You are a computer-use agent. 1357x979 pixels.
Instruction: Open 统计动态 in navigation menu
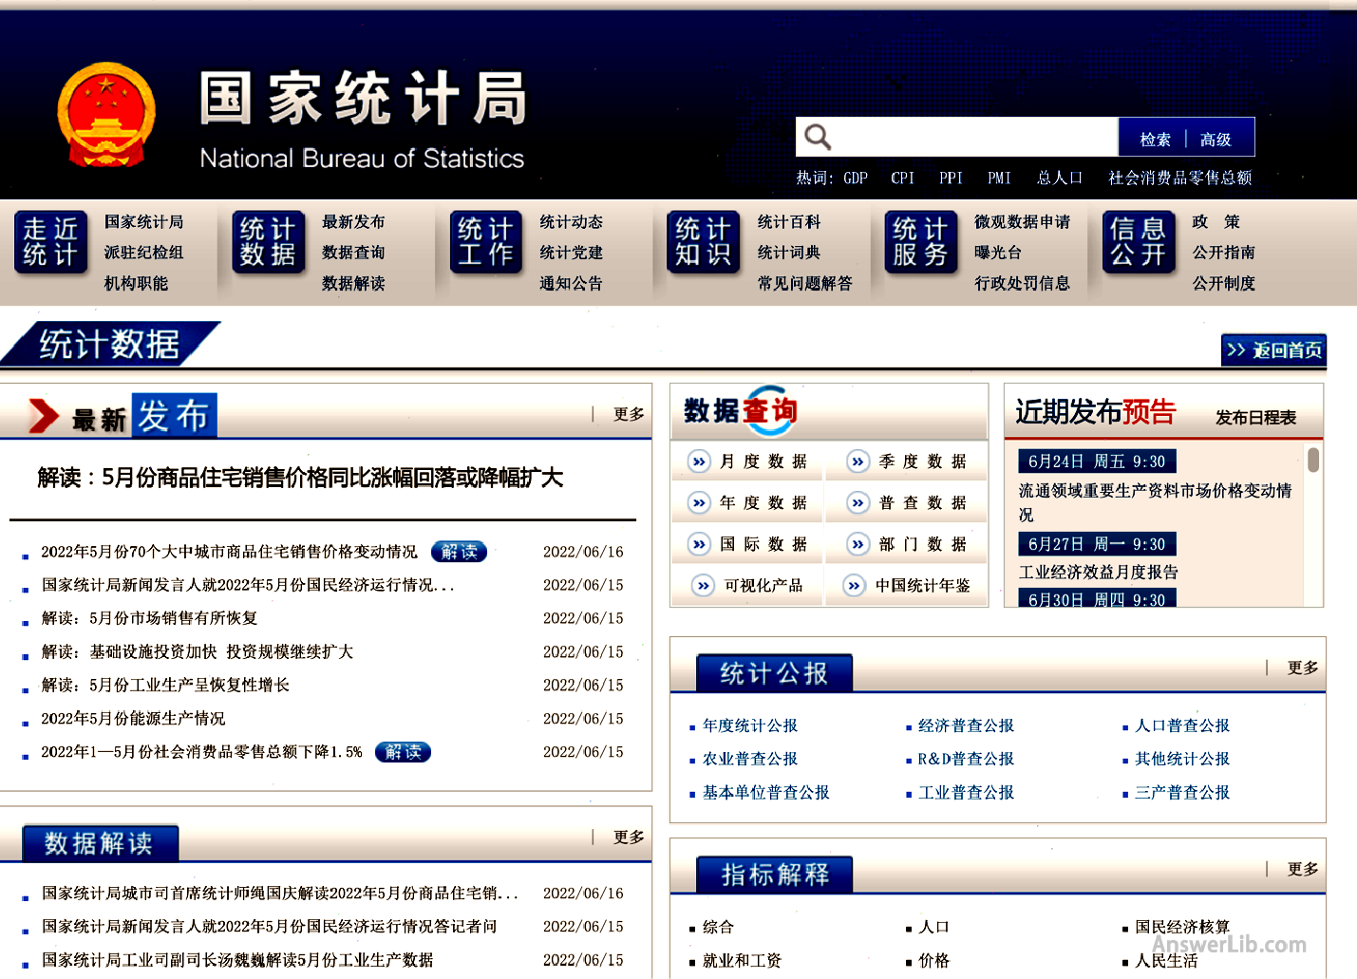point(571,221)
